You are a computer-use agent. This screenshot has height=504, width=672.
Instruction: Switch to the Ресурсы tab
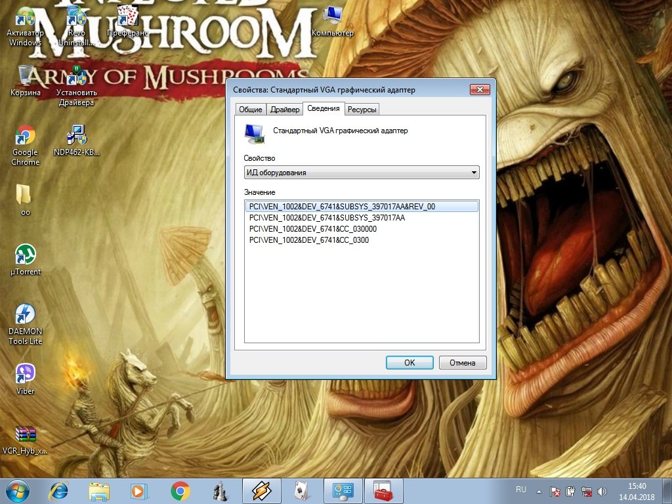pos(362,110)
